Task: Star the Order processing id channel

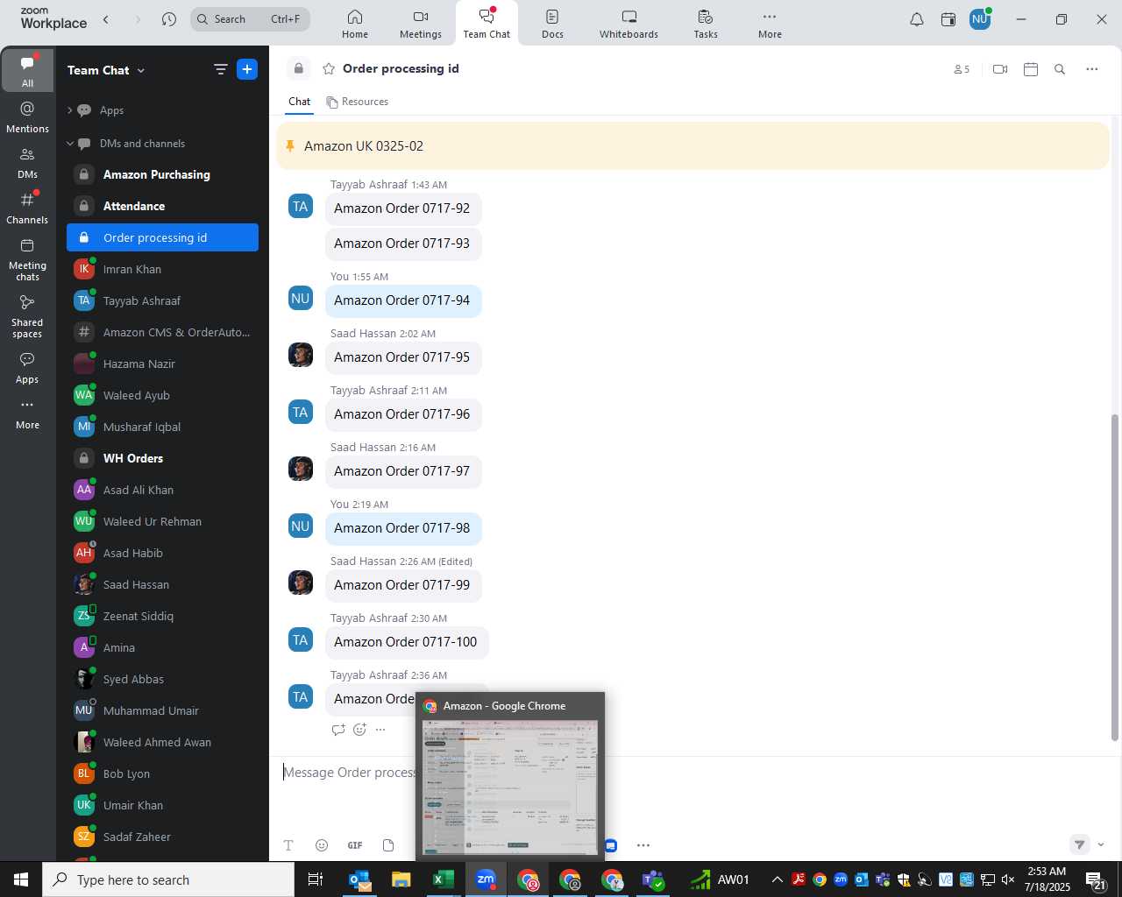Action: (x=329, y=68)
